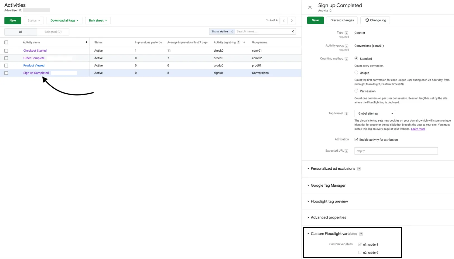Open the Download all tags dropdown
This screenshot has height=259, width=454.
coord(64,20)
